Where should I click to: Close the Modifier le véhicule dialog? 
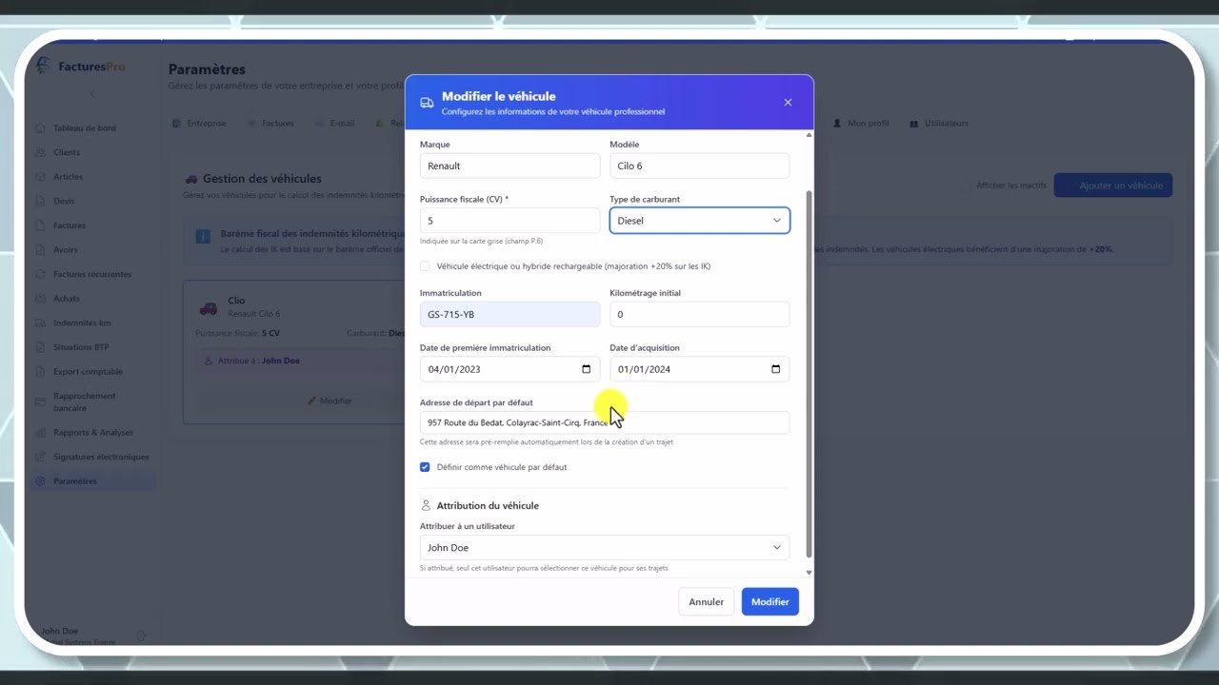click(788, 103)
